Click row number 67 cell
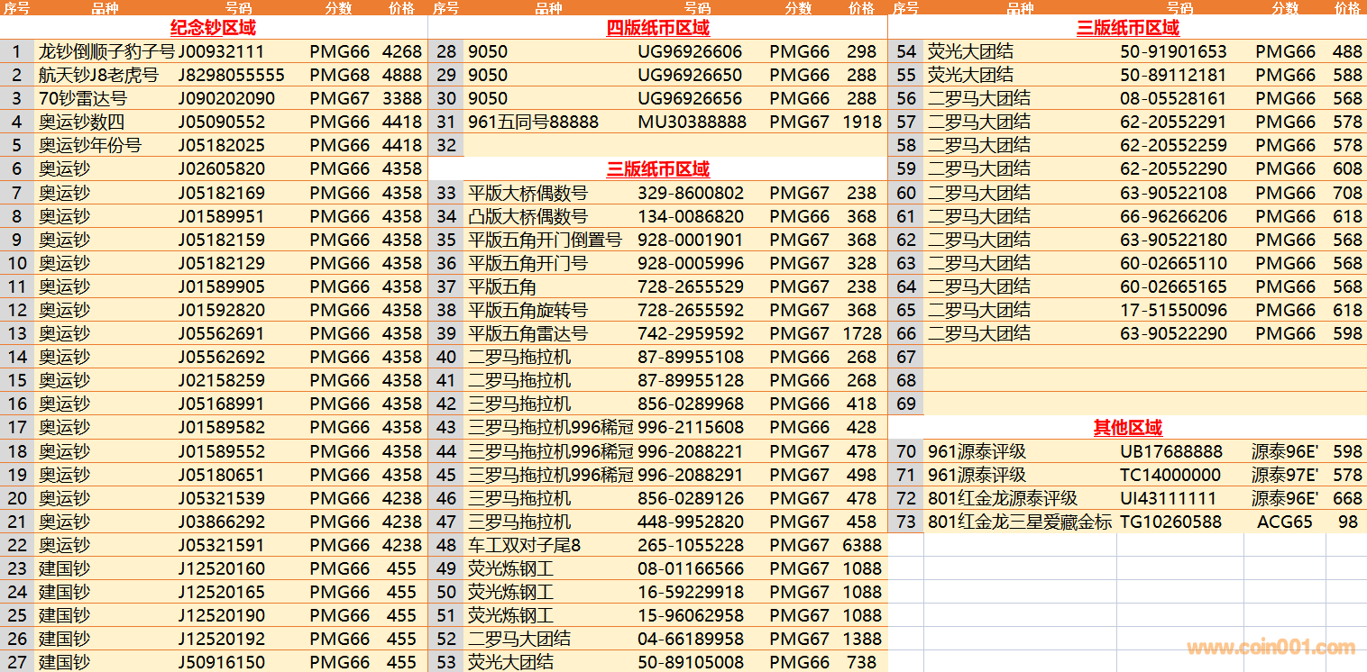 (x=906, y=357)
